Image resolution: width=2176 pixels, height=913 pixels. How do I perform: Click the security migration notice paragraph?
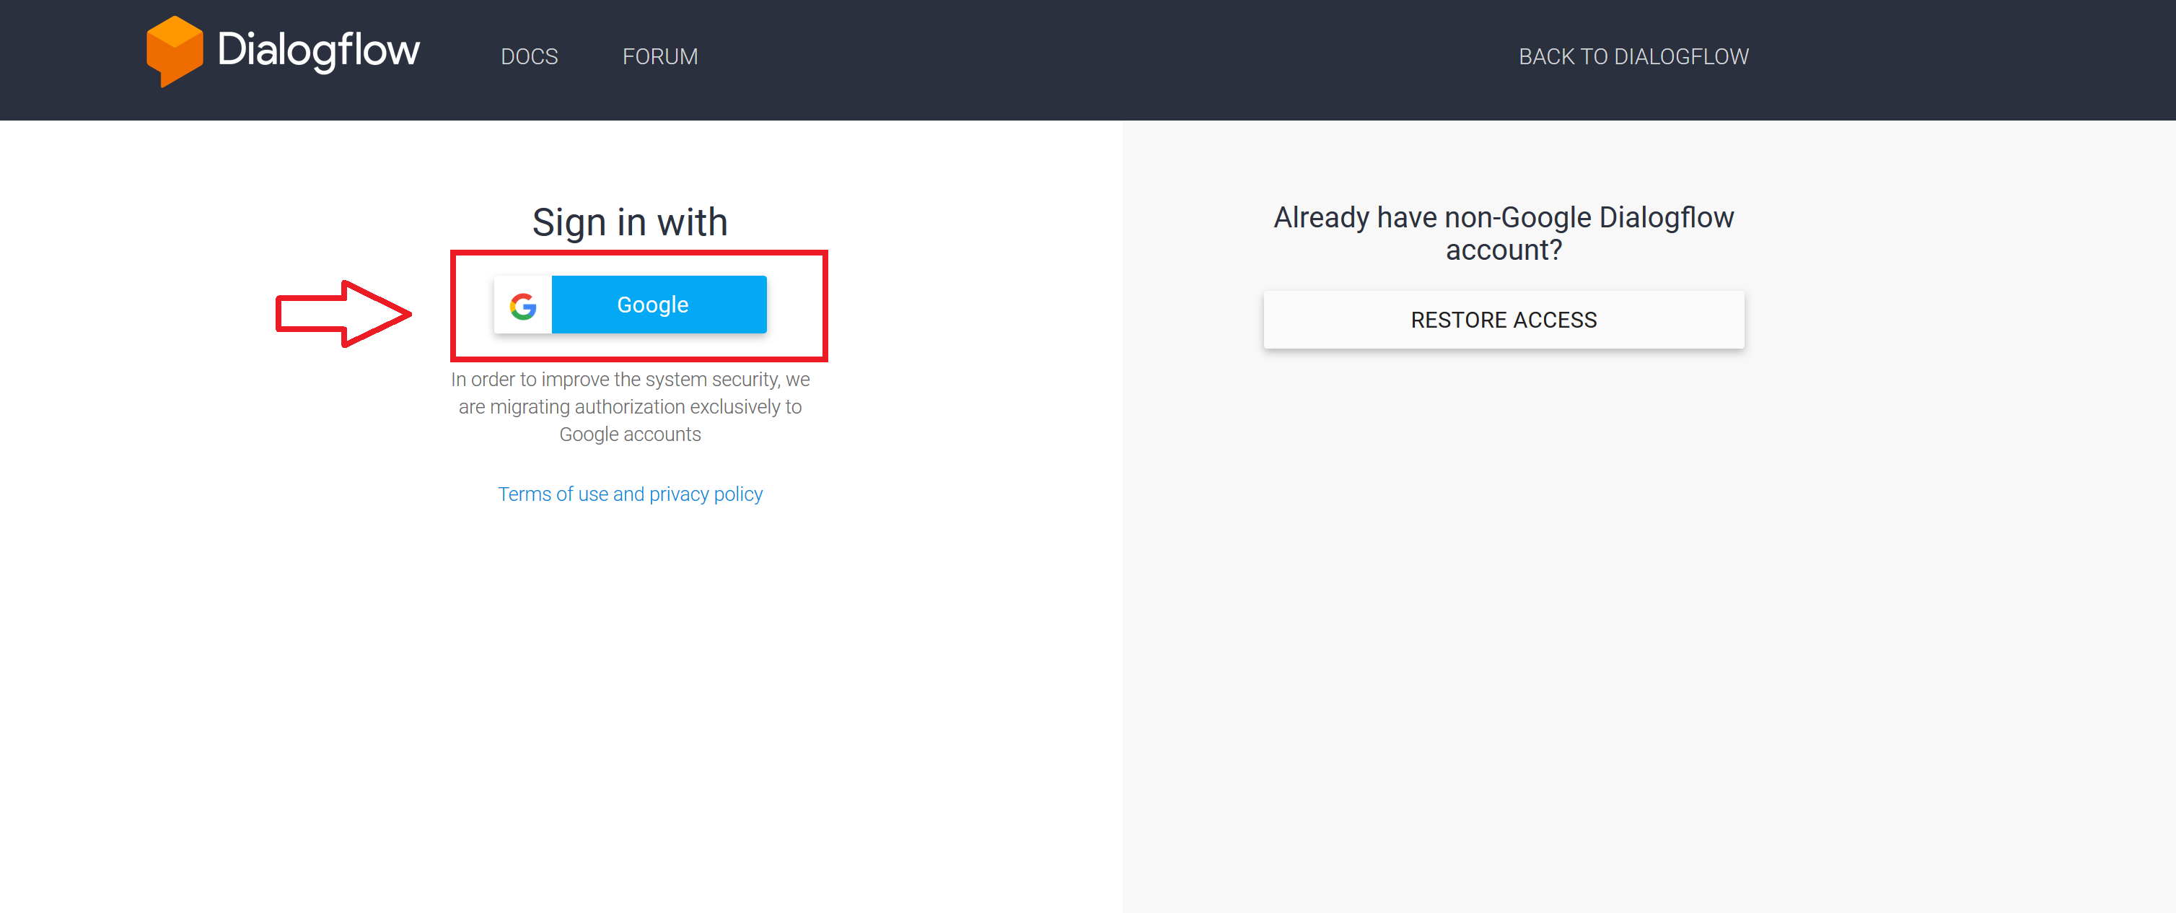[x=629, y=406]
